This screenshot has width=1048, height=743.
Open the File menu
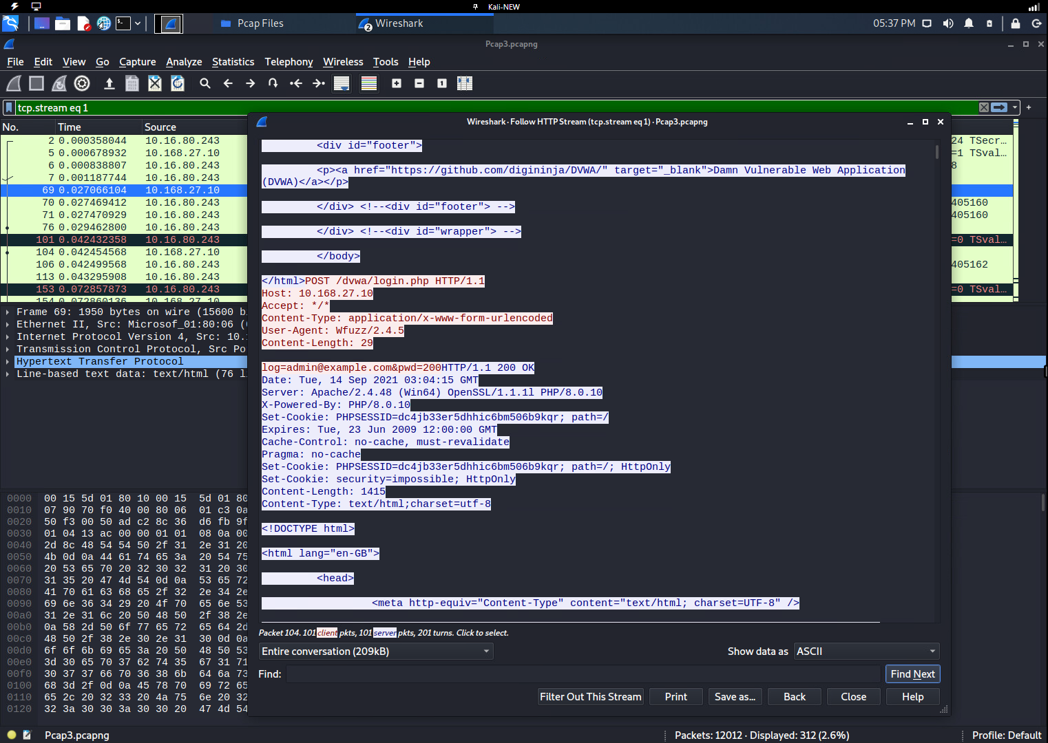pos(15,62)
